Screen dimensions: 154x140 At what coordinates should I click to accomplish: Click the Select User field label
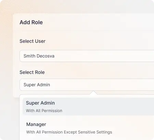33,41
